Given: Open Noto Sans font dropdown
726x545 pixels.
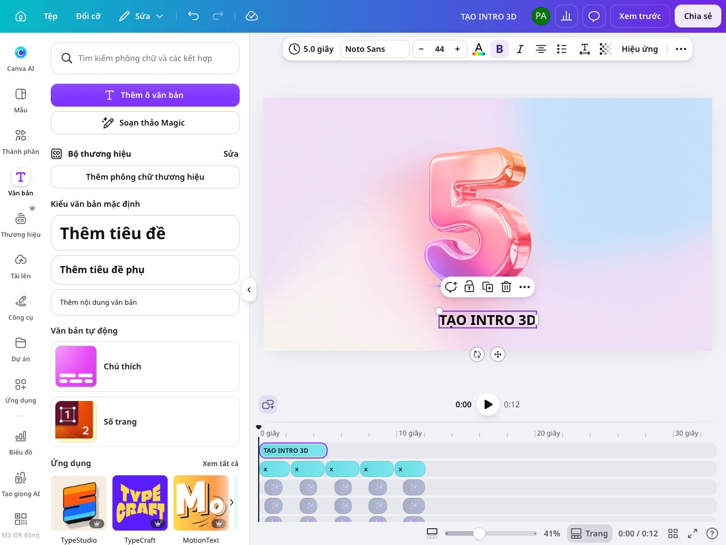Looking at the screenshot, I should (x=375, y=49).
